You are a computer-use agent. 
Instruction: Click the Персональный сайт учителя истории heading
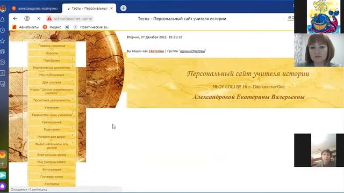248,74
